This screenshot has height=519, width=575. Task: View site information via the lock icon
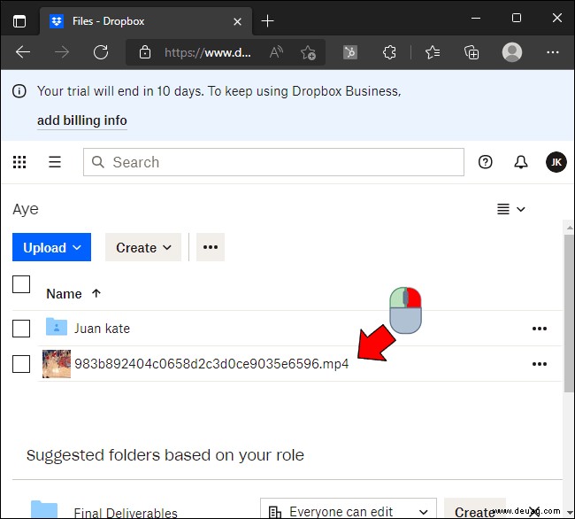coord(145,52)
